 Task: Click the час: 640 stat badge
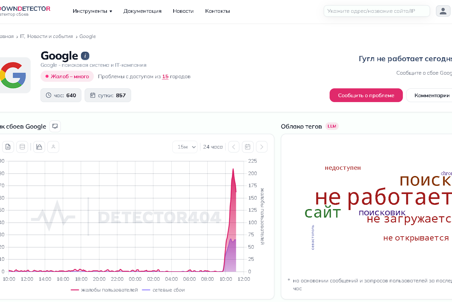[x=61, y=95]
